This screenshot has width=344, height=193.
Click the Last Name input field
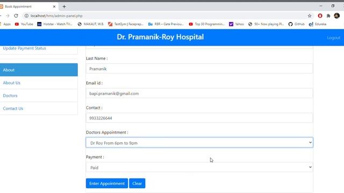(199, 69)
